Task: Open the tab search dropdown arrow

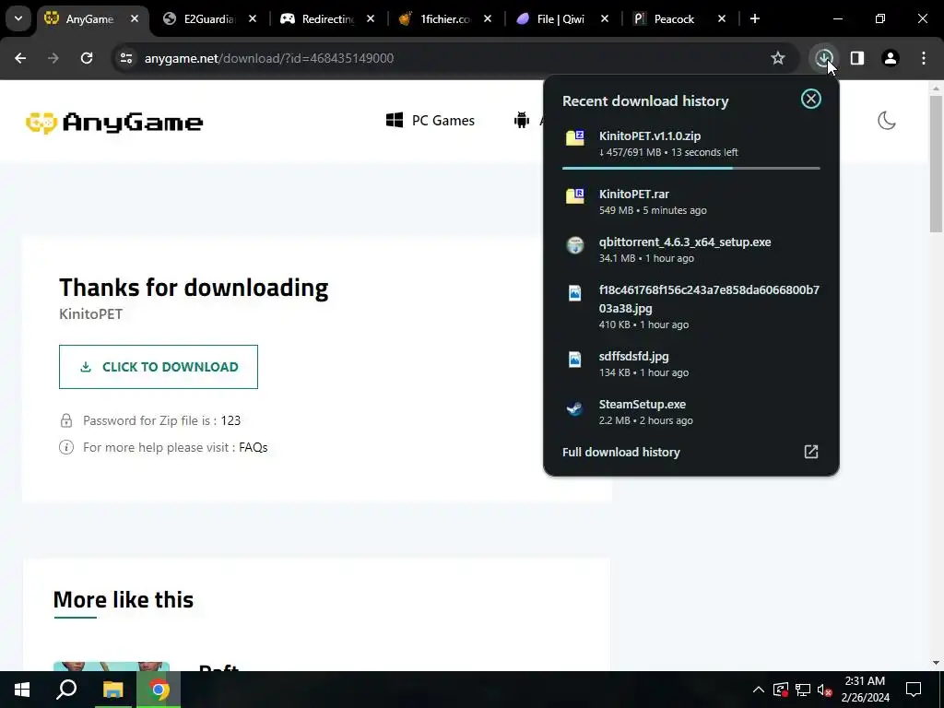Action: (x=18, y=18)
